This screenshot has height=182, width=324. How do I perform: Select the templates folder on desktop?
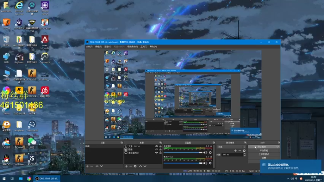(x=19, y=126)
